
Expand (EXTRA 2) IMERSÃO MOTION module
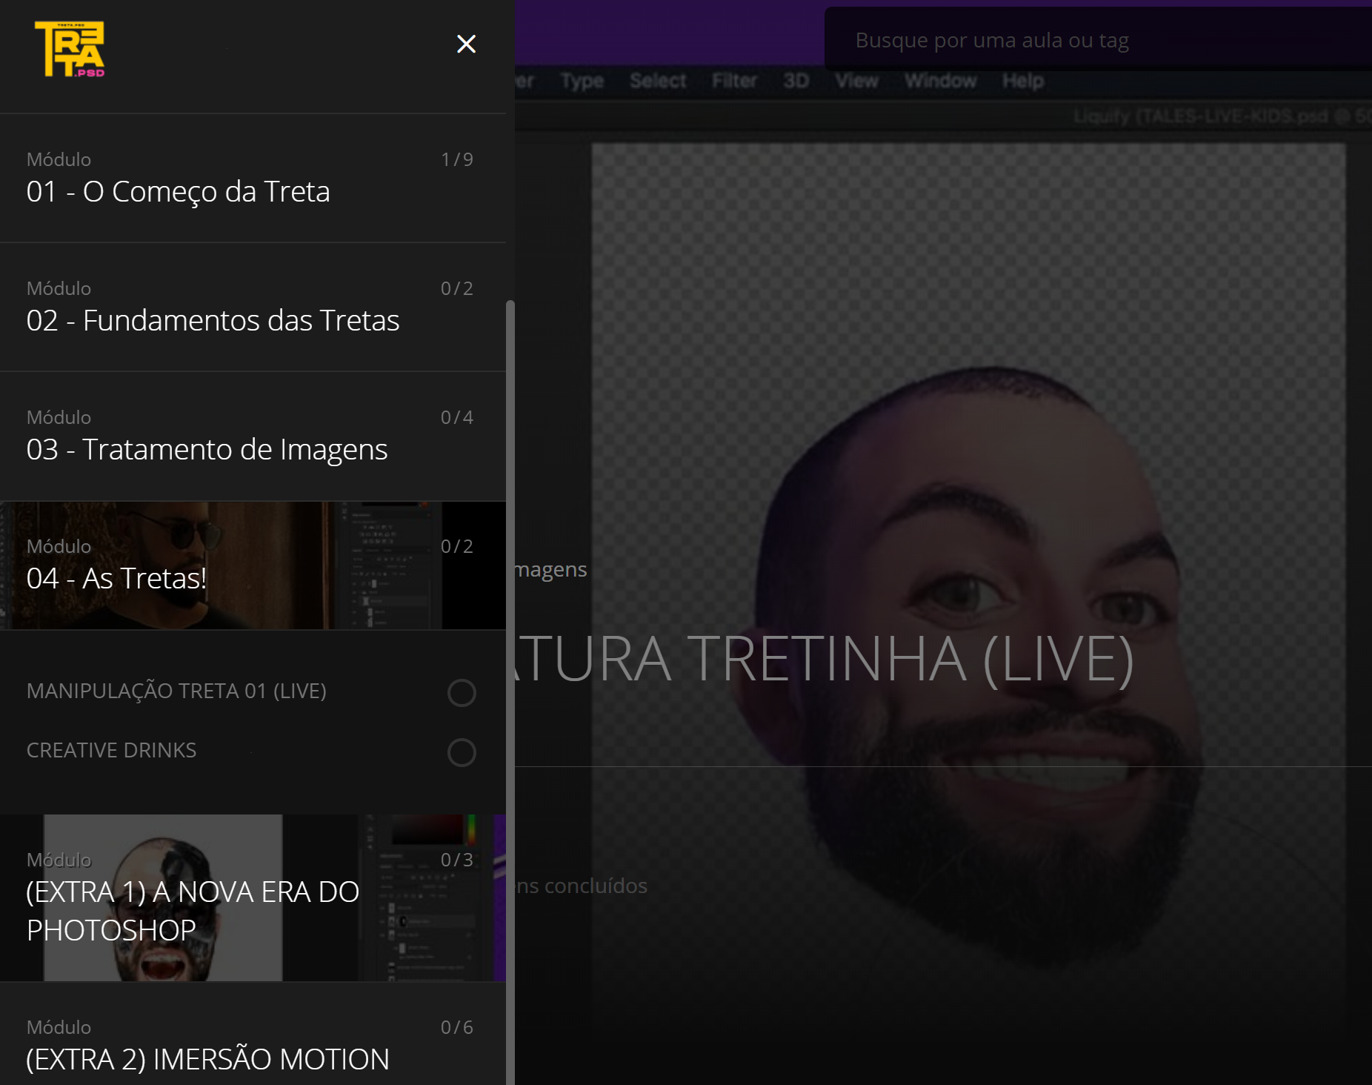pos(207,1058)
